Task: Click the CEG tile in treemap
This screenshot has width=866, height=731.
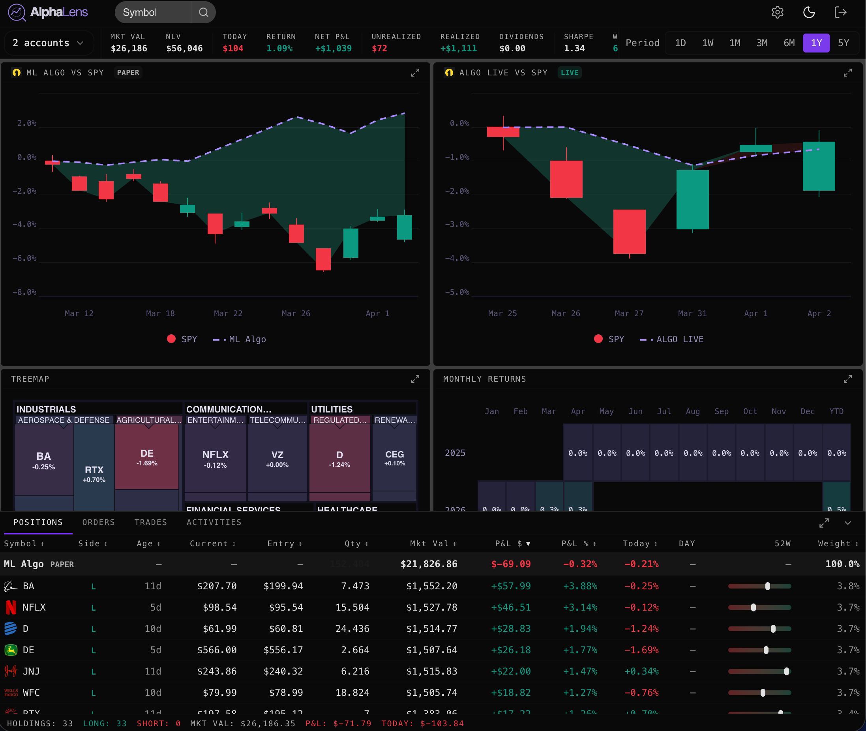Action: 394,458
